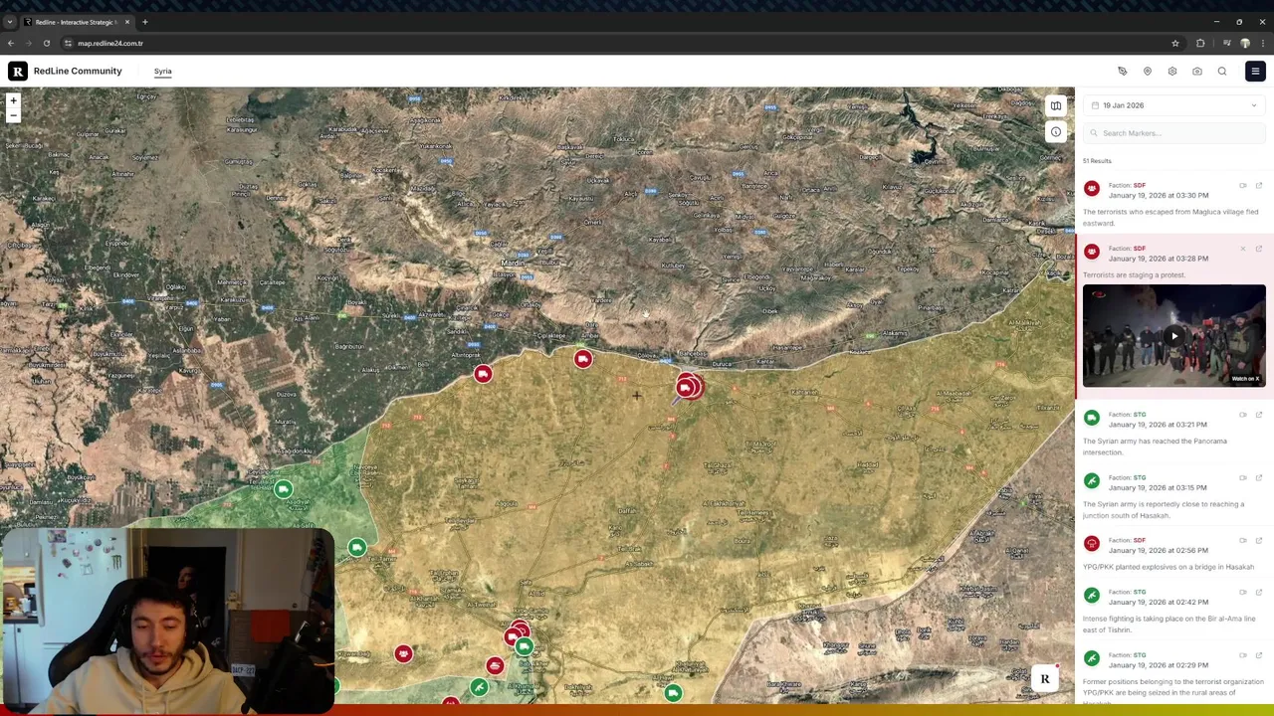Open external link of the 02:42 PM event
This screenshot has height=716, width=1274.
(x=1259, y=593)
